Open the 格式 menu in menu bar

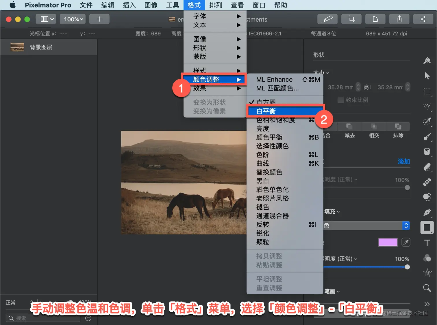pyautogui.click(x=194, y=5)
